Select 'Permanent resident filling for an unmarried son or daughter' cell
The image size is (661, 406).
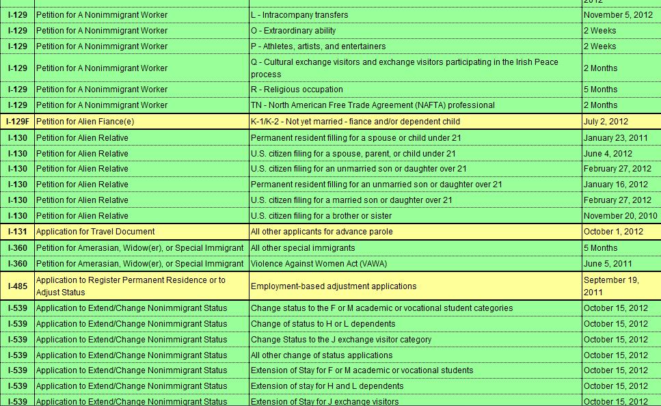(x=415, y=185)
